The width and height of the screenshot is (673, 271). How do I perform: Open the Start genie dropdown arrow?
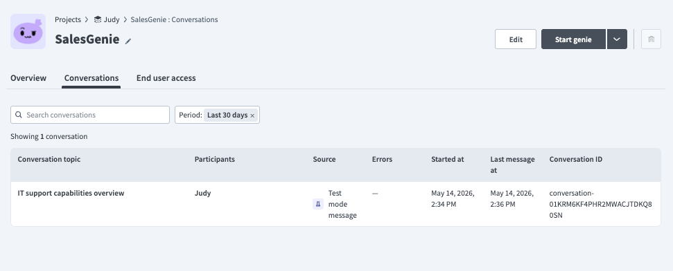pos(617,39)
